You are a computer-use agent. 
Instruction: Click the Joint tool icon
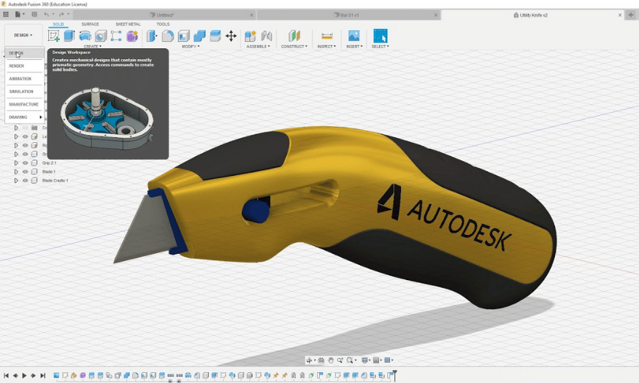[267, 36]
